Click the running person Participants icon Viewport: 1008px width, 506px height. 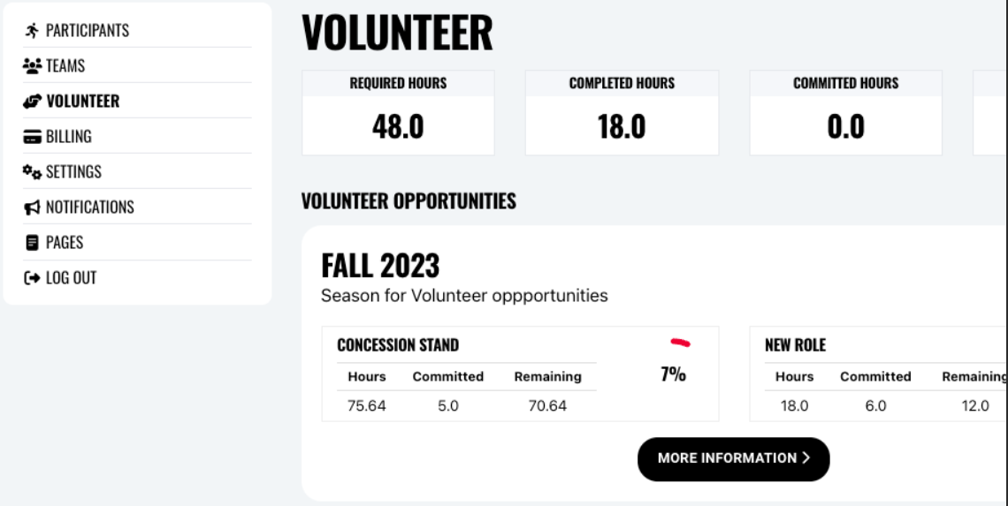[32, 30]
